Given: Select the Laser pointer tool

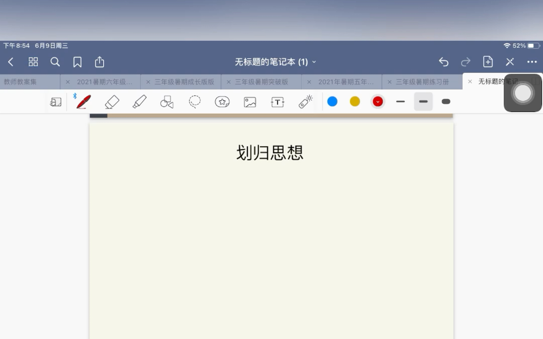Looking at the screenshot, I should pyautogui.click(x=305, y=102).
